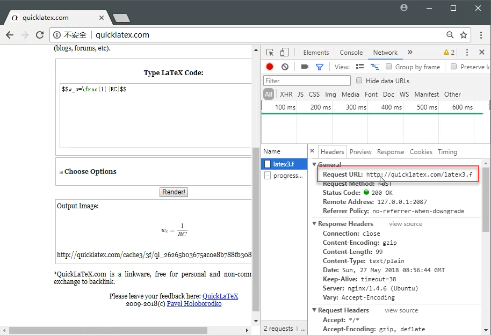Screen dimensions: 491x335
Task: Switch to the Elements tab
Action: 316,53
